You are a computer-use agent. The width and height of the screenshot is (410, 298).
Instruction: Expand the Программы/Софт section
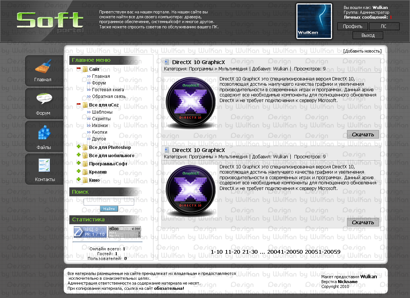tap(78, 163)
